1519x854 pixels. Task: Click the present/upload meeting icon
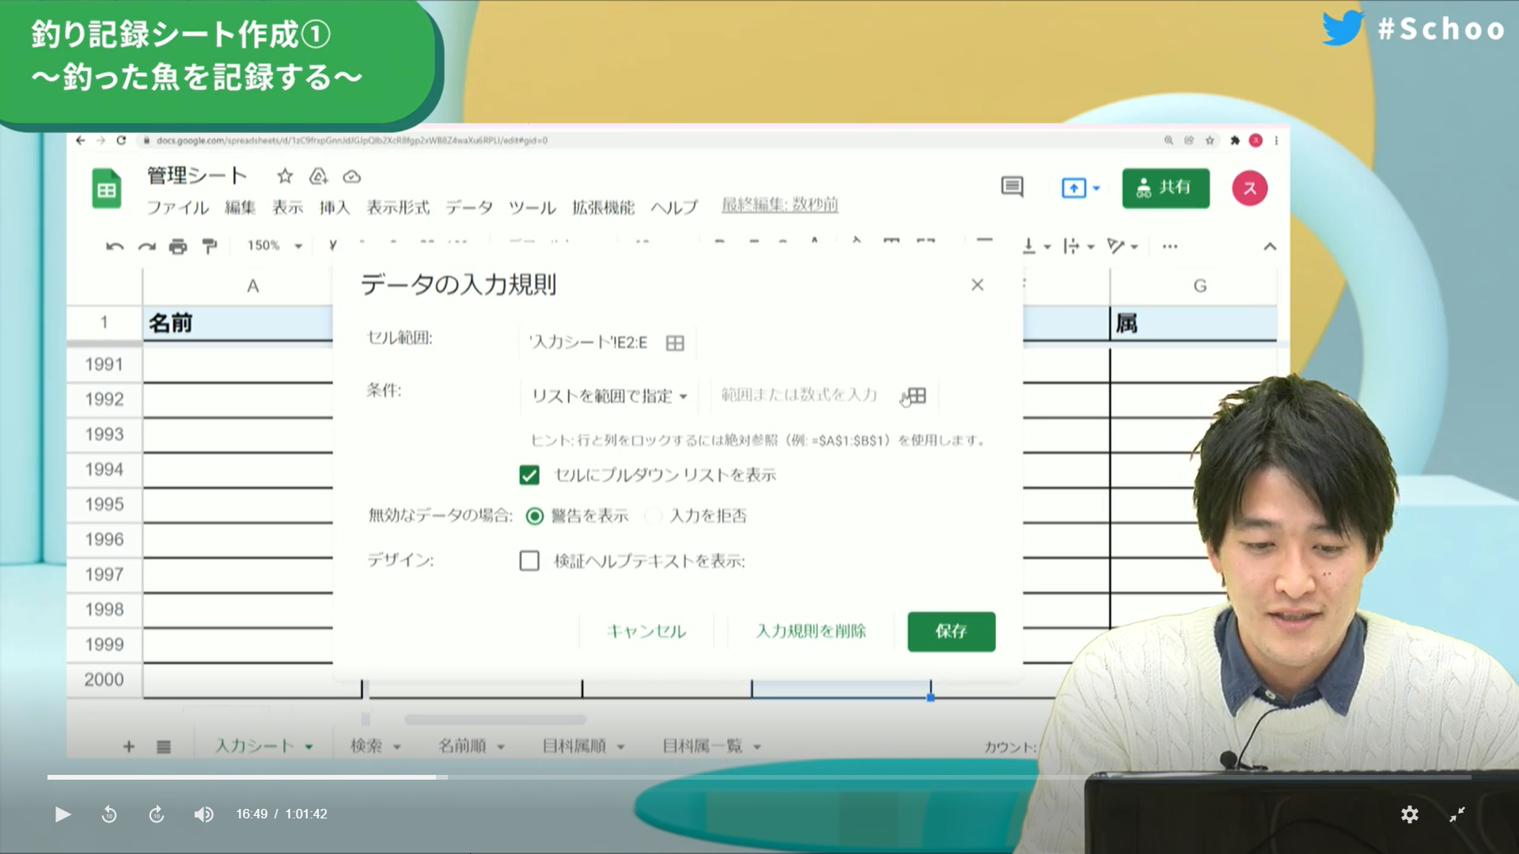1074,188
